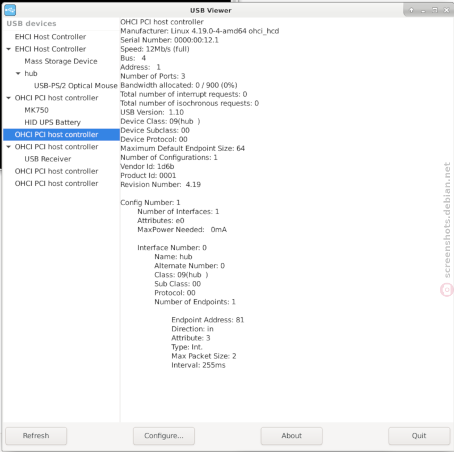Select the last OHCI PCI host controller
Screen dimensions: 454x452
[56, 184]
